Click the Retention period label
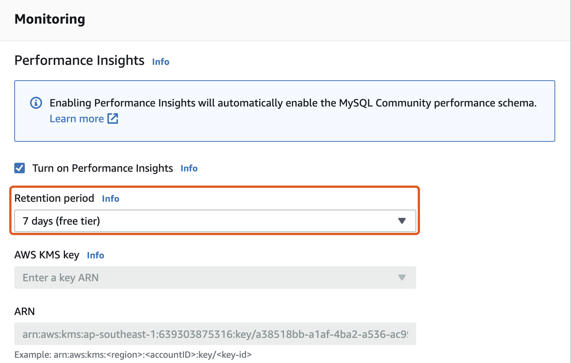The height and width of the screenshot is (363, 571). [54, 198]
